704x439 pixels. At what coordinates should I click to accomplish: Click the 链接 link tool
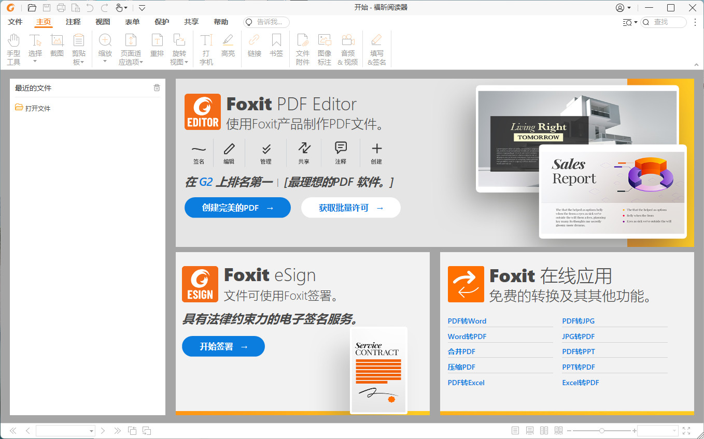point(254,46)
